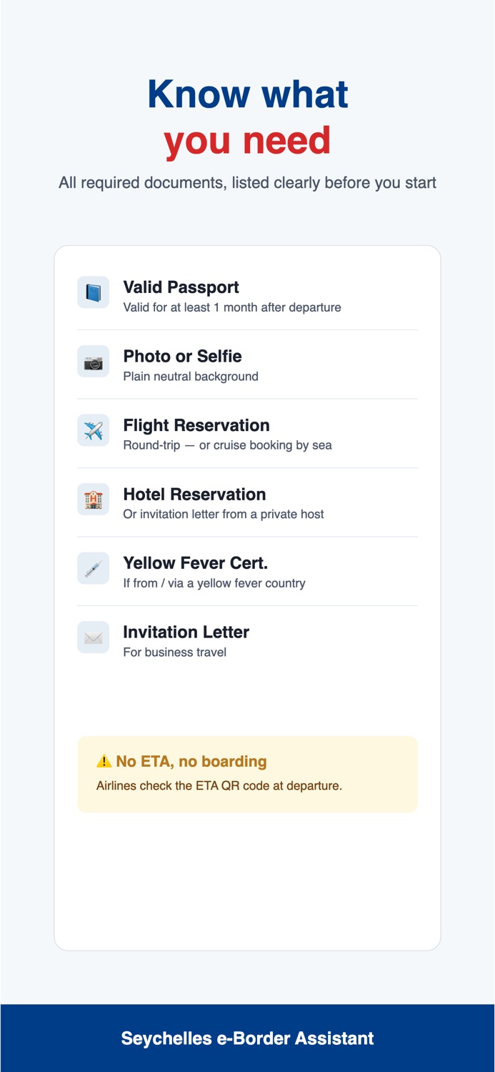495x1072 pixels.
Task: Select the Photo or Selfie heading
Action: pyautogui.click(x=182, y=356)
